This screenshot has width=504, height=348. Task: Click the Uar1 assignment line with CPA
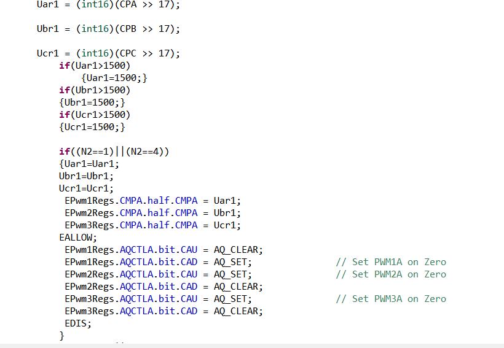pos(109,4)
